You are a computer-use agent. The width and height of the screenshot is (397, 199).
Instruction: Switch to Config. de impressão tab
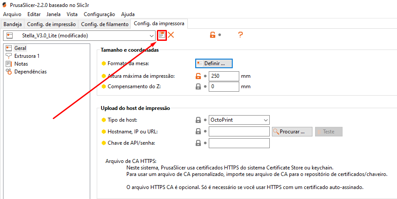(51, 24)
